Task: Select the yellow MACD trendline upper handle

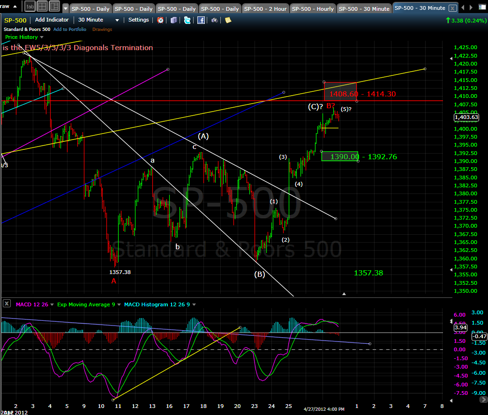Action: coord(240,327)
